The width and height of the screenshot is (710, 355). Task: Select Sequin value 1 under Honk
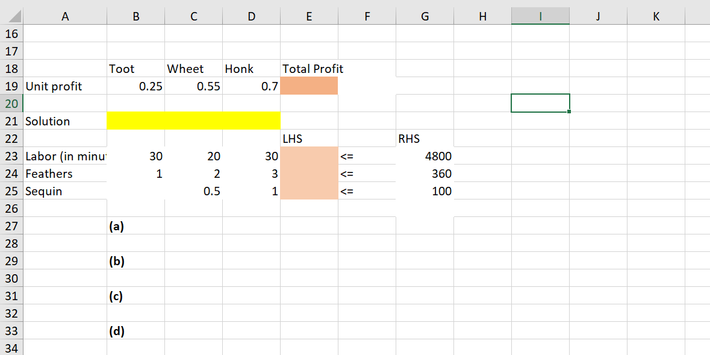click(x=251, y=191)
